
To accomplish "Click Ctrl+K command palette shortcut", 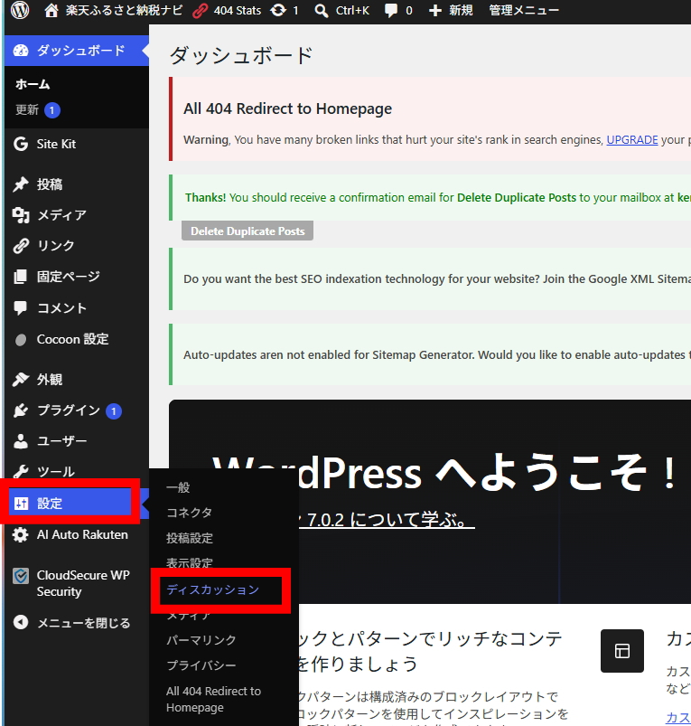I will coord(352,10).
